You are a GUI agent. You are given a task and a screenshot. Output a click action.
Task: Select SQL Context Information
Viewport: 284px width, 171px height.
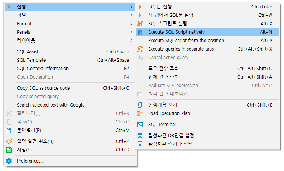[x=69, y=69]
